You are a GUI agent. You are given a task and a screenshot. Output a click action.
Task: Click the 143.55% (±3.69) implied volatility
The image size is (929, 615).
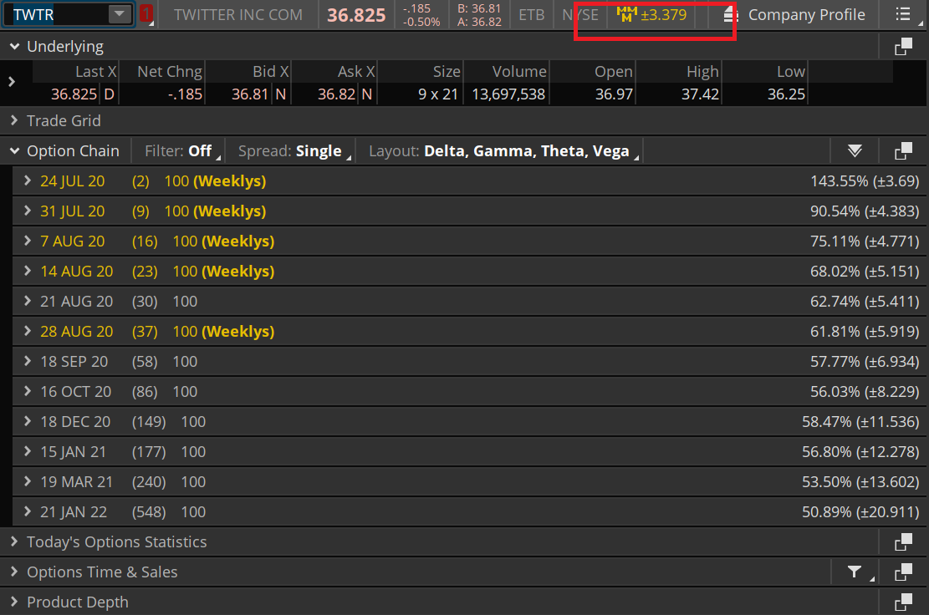coord(865,181)
